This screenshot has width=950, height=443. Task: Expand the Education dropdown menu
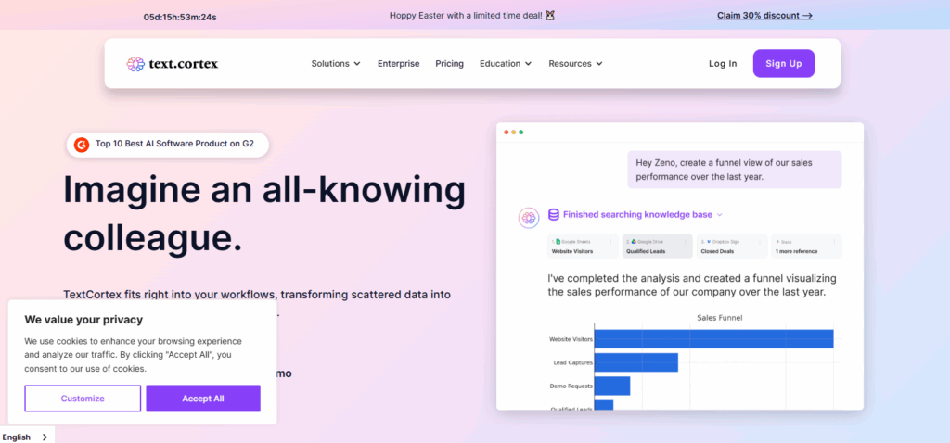(x=506, y=64)
